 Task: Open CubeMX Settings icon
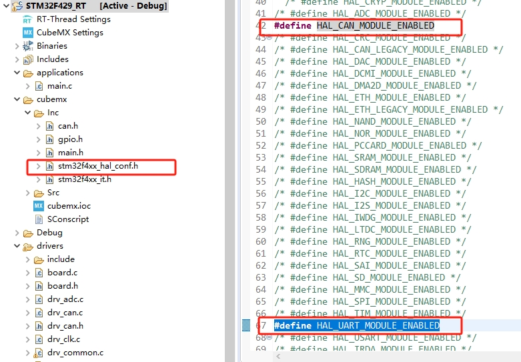(27, 33)
